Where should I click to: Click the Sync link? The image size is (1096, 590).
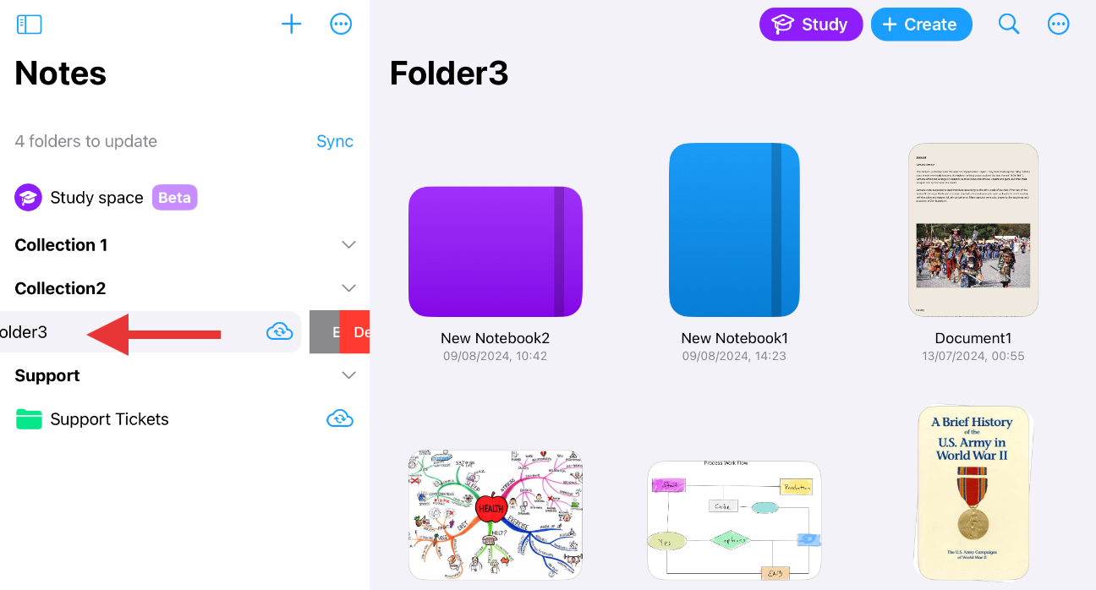pyautogui.click(x=335, y=141)
